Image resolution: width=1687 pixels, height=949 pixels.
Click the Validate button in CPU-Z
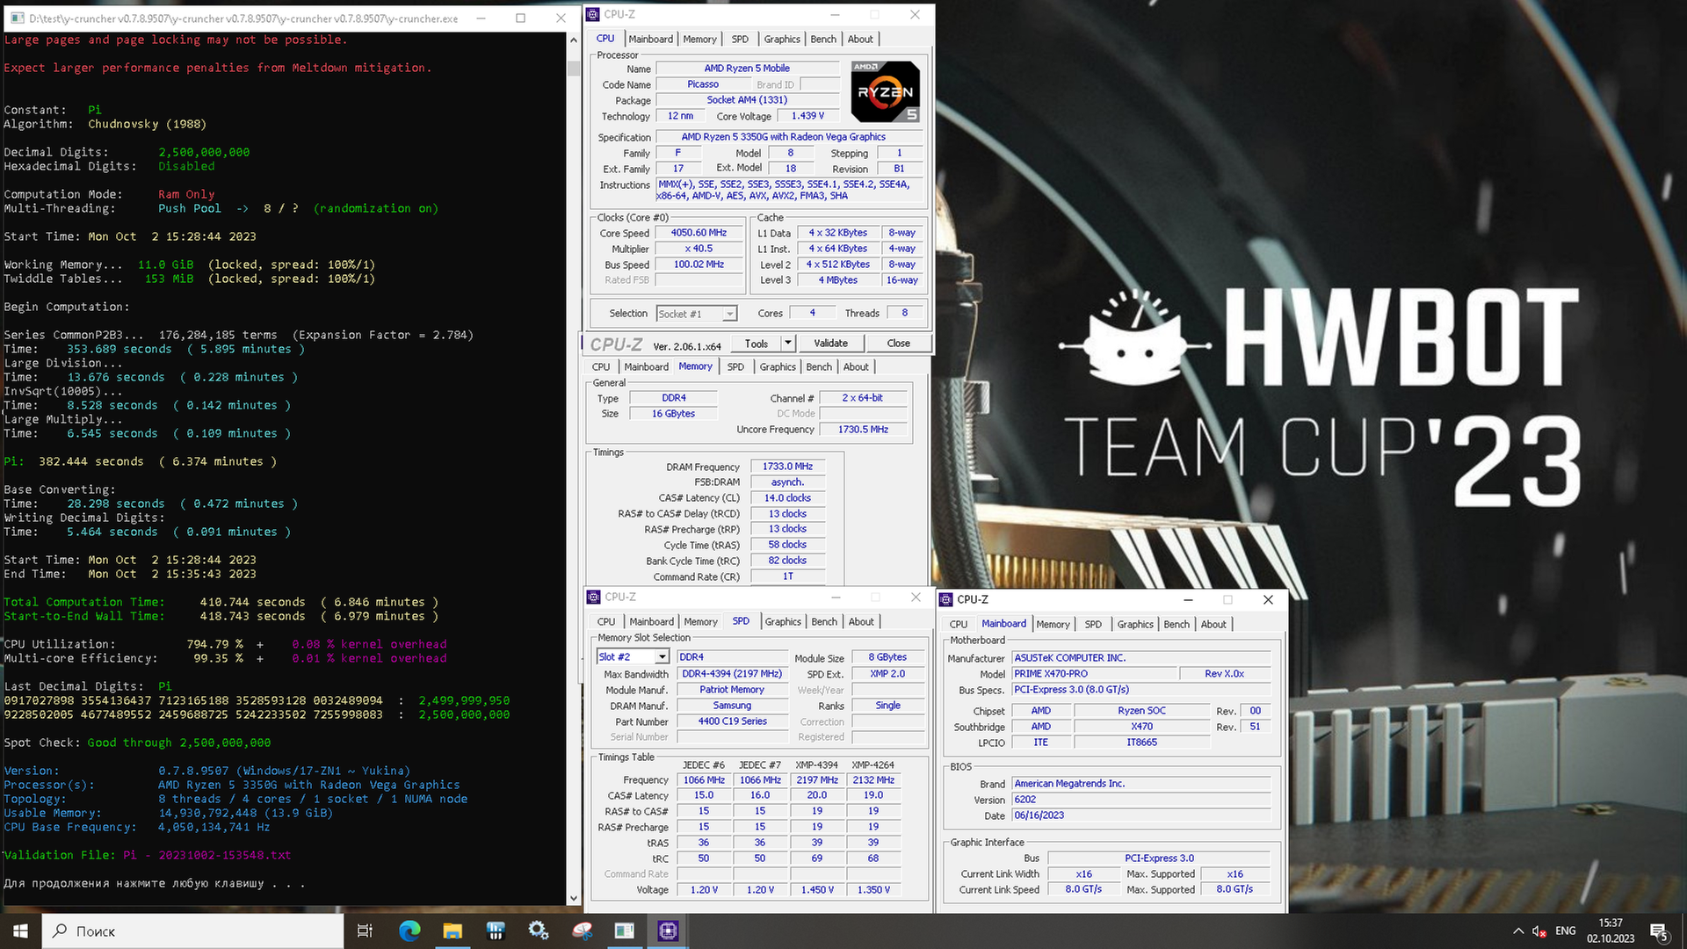click(x=830, y=344)
